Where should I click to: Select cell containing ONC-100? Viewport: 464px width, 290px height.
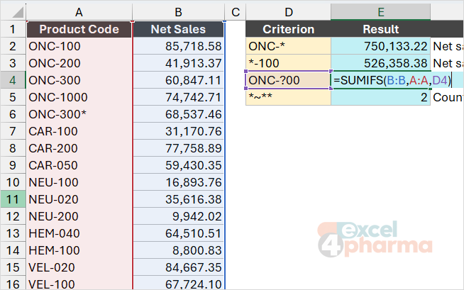coord(79,46)
